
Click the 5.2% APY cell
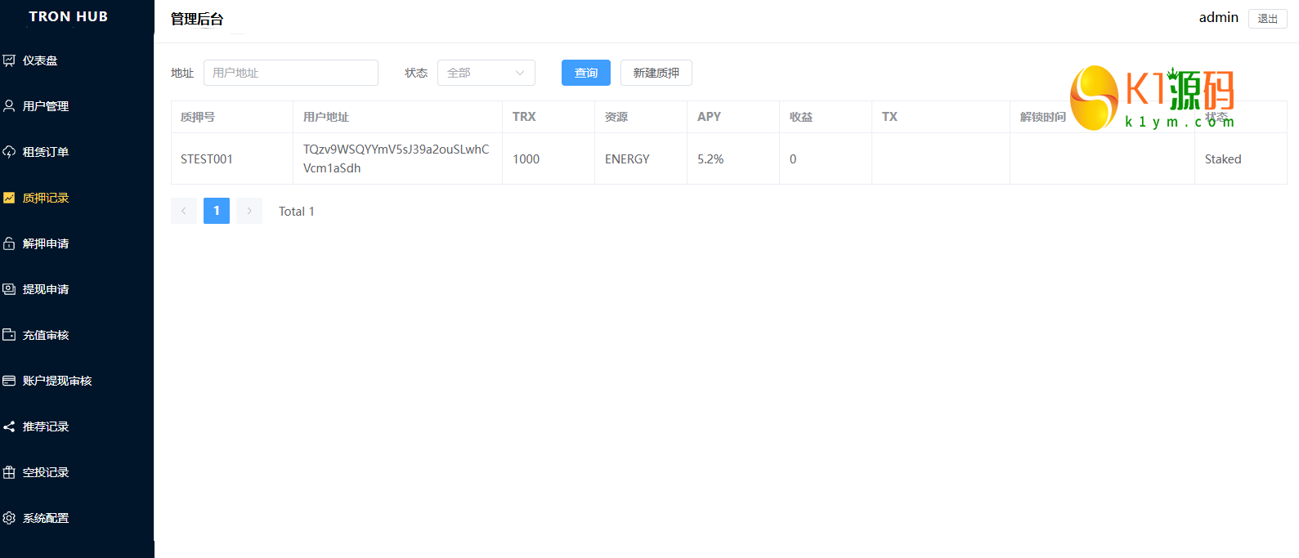pyautogui.click(x=733, y=158)
